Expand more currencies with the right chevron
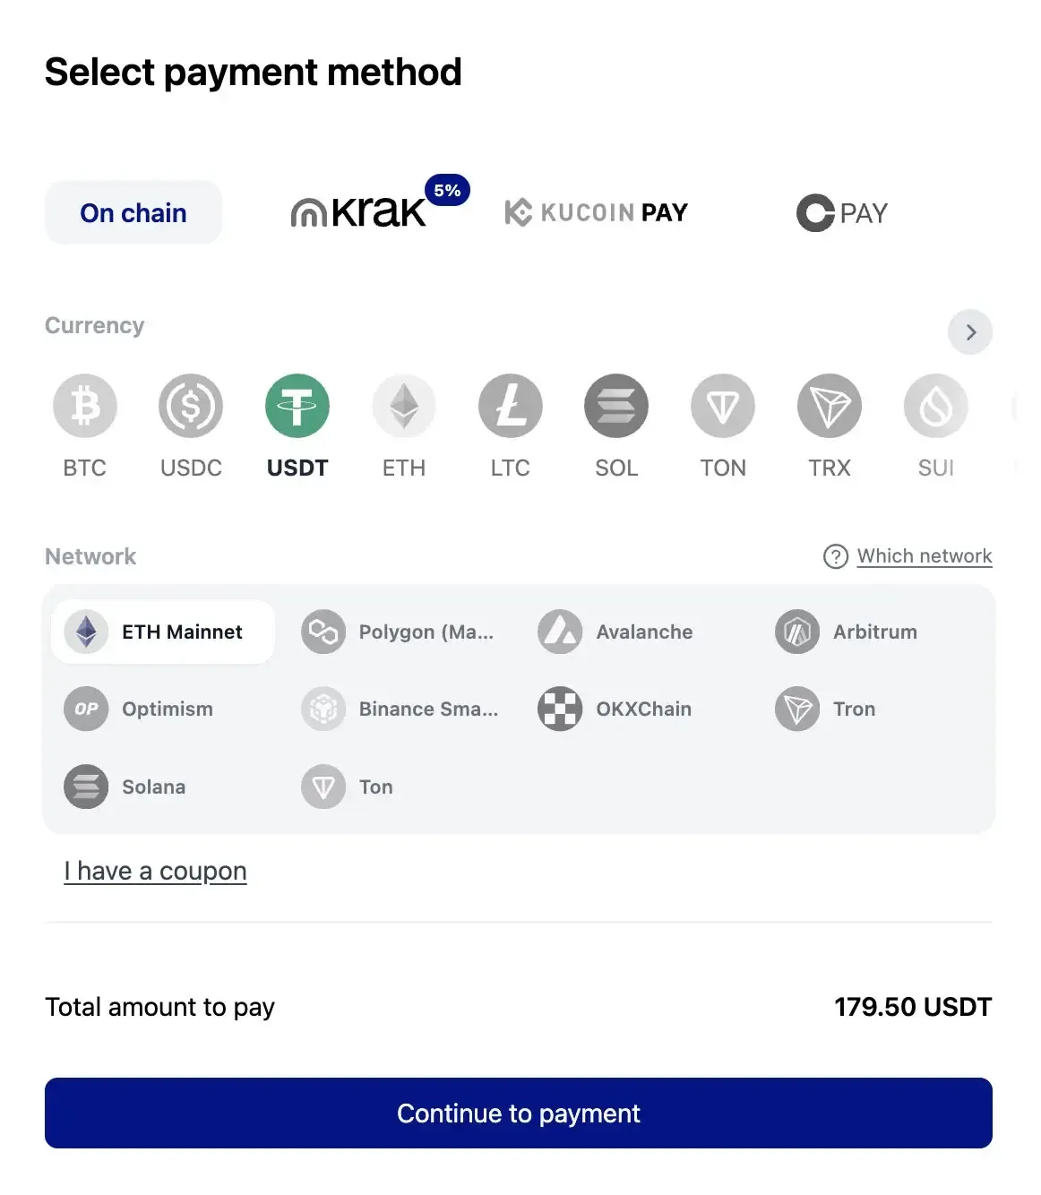The width and height of the screenshot is (1041, 1195). click(x=970, y=331)
